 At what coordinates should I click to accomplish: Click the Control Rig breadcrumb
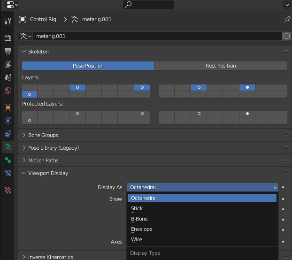coord(43,19)
